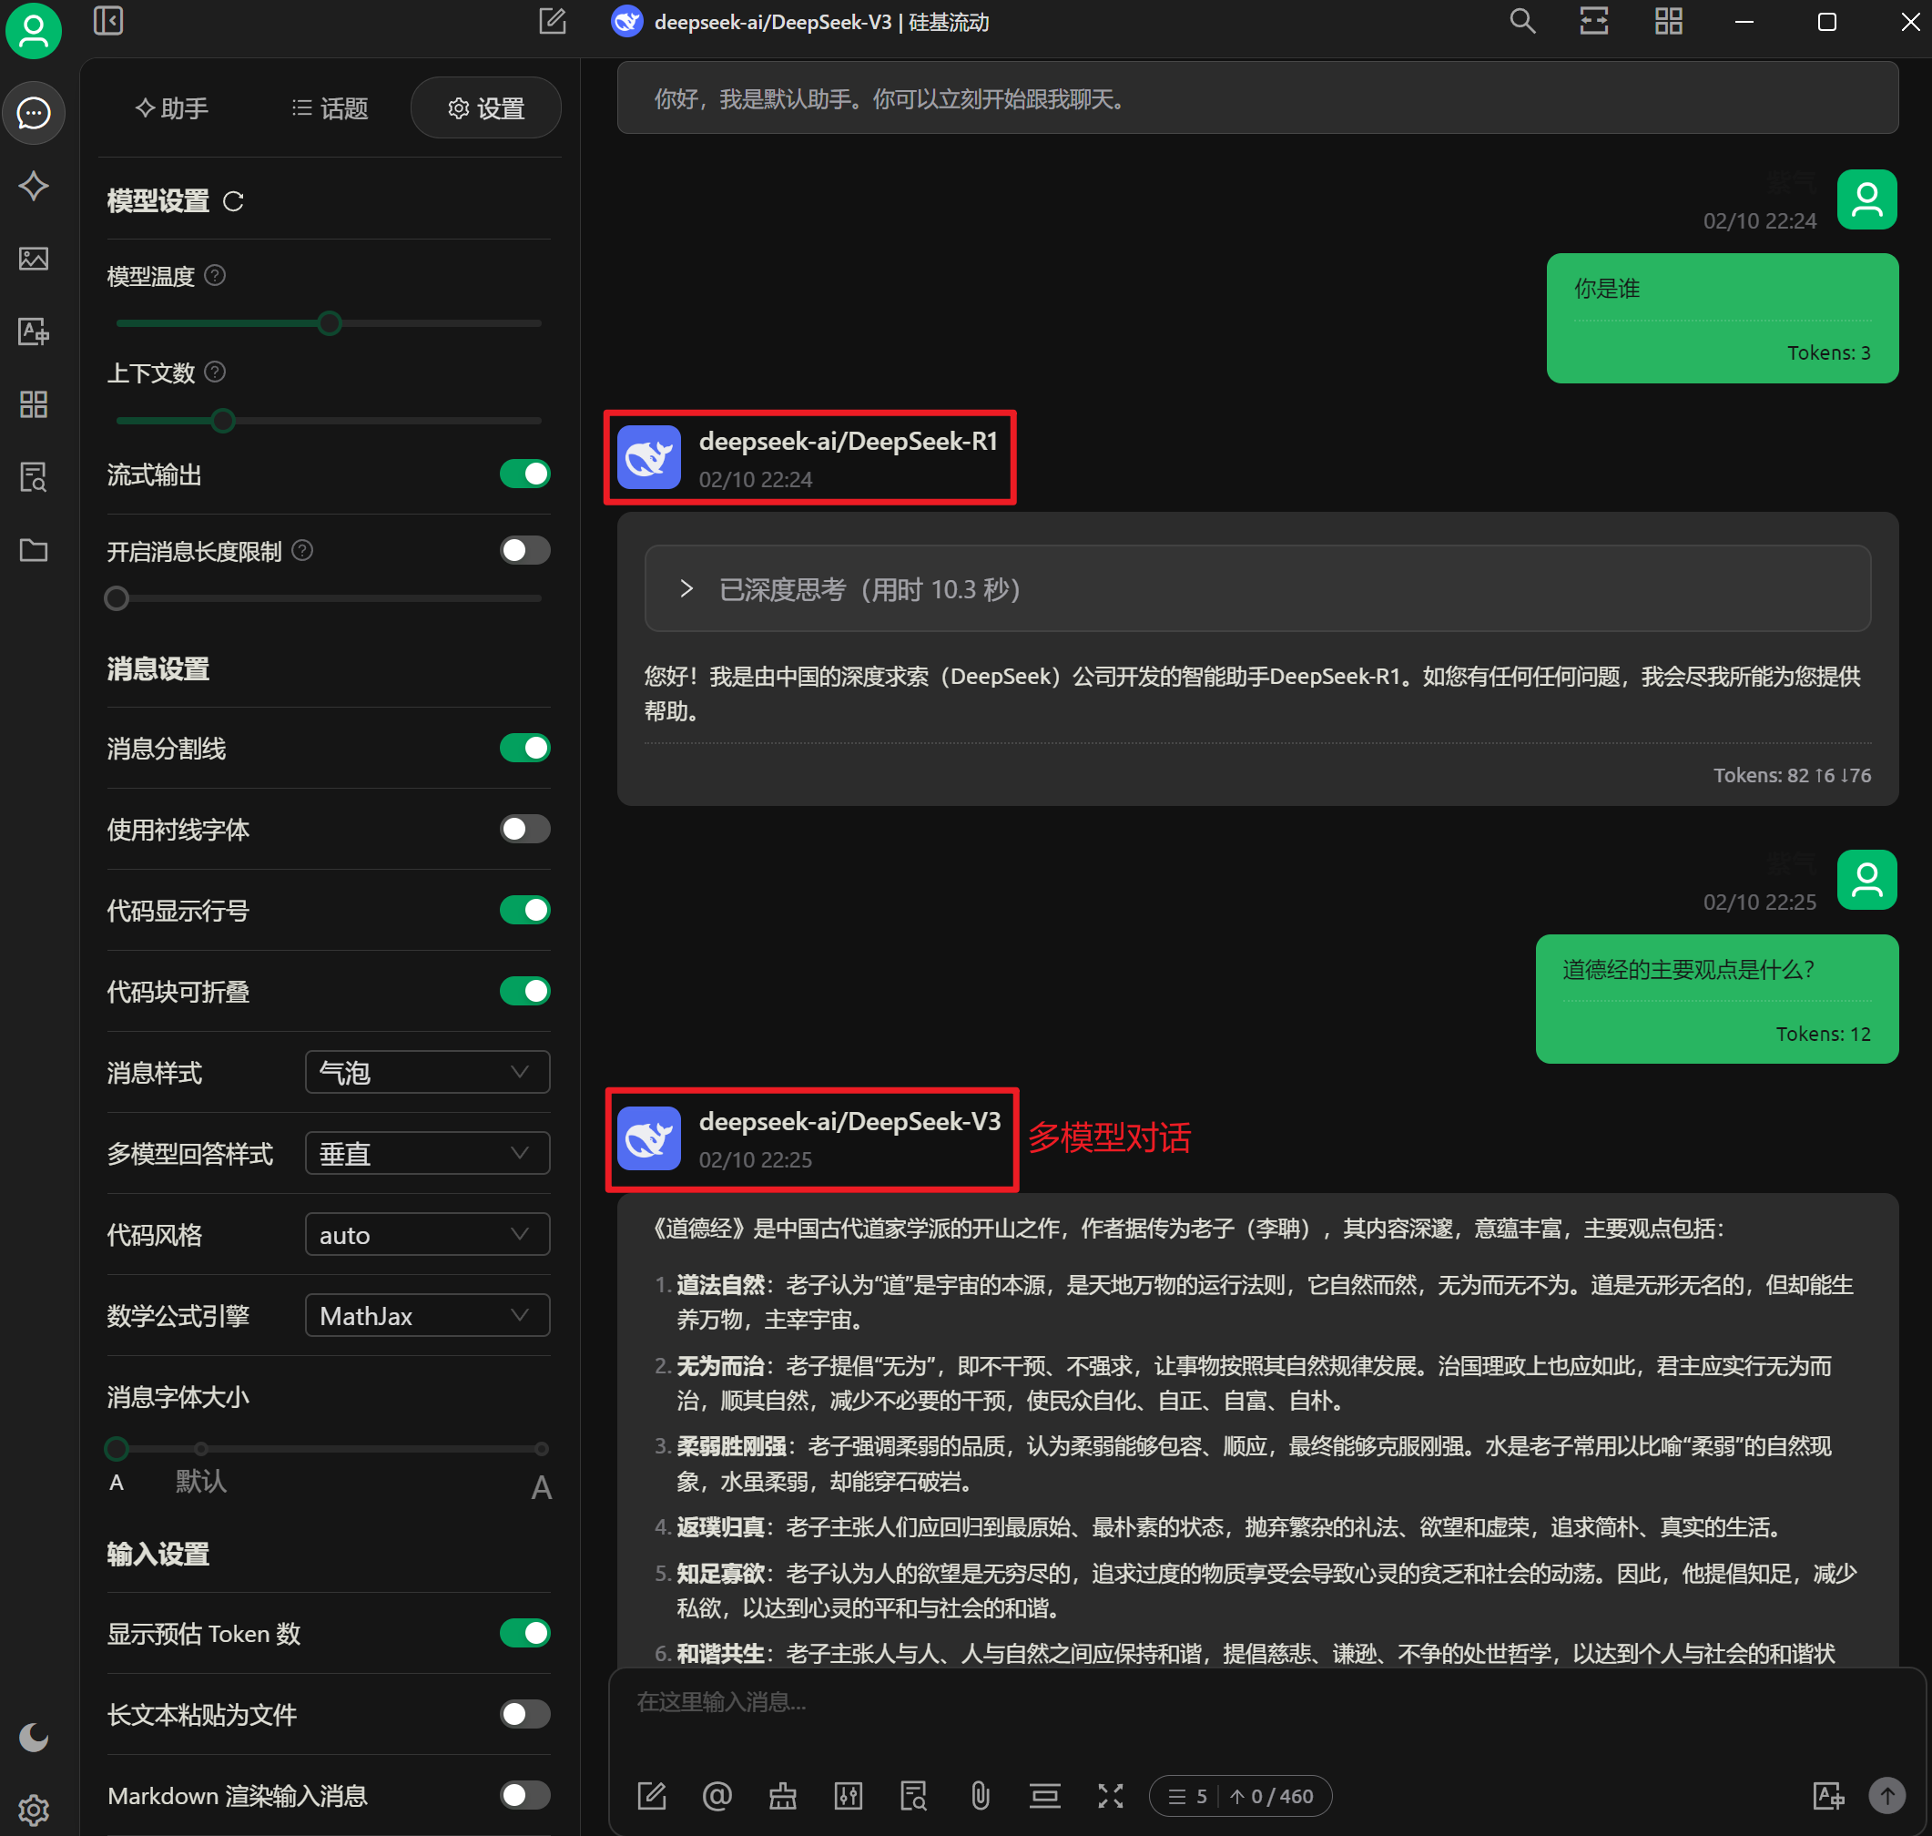Adjust the 模型温度 slider handle

click(330, 323)
